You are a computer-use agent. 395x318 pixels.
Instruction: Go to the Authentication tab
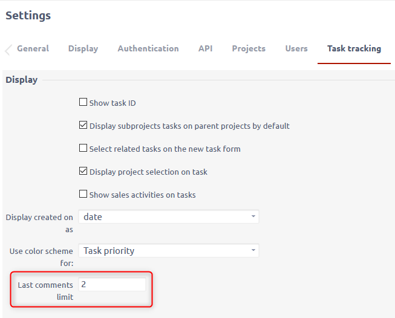click(148, 48)
